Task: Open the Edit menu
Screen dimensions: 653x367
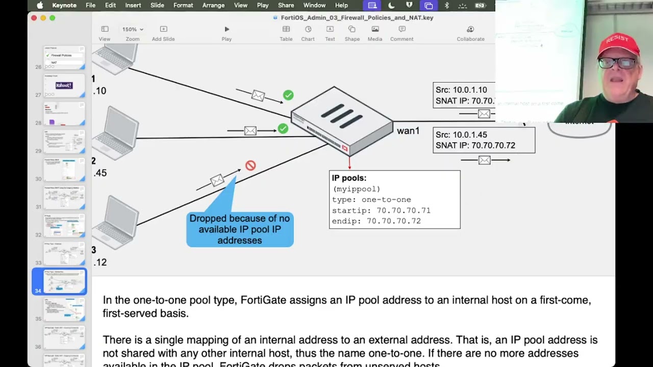Action: (x=110, y=6)
